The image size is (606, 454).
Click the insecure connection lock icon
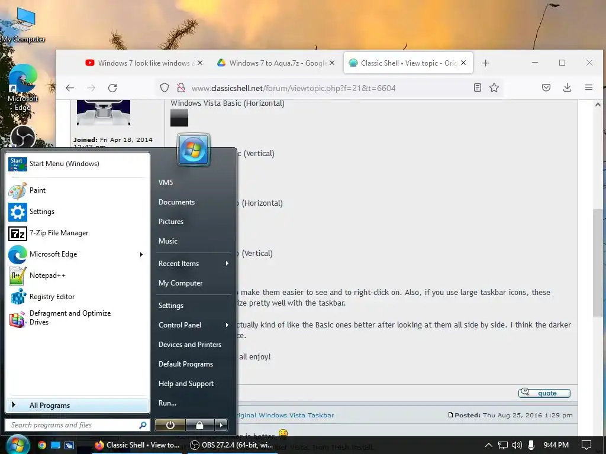(x=181, y=88)
